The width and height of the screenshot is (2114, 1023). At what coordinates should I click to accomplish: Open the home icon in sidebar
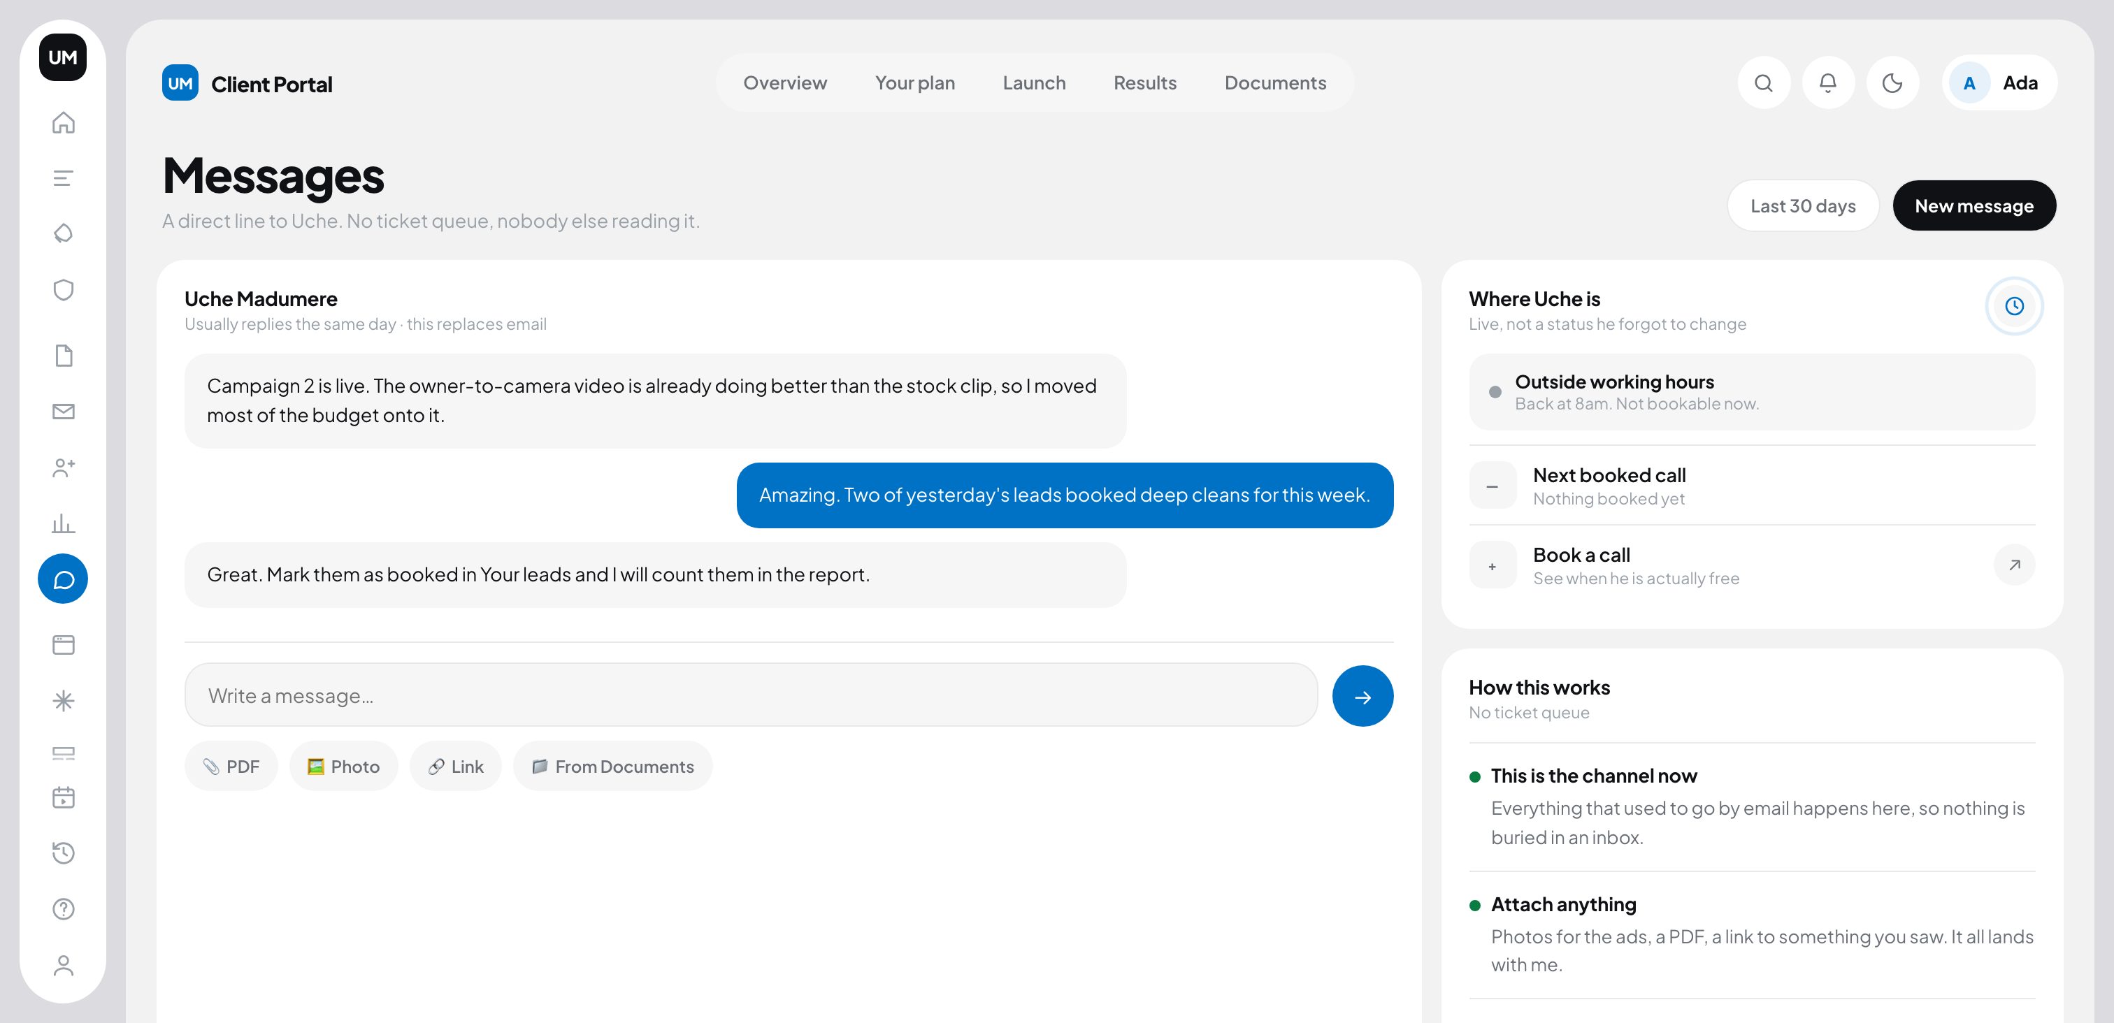(63, 122)
